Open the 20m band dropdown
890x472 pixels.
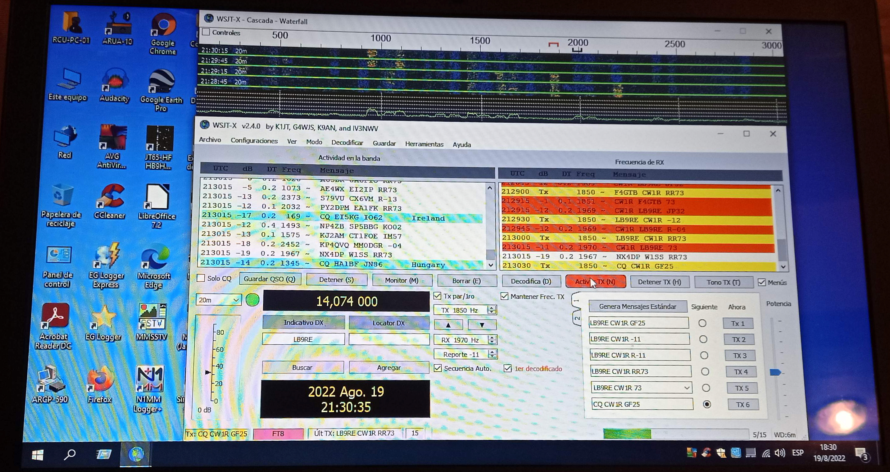click(x=236, y=300)
